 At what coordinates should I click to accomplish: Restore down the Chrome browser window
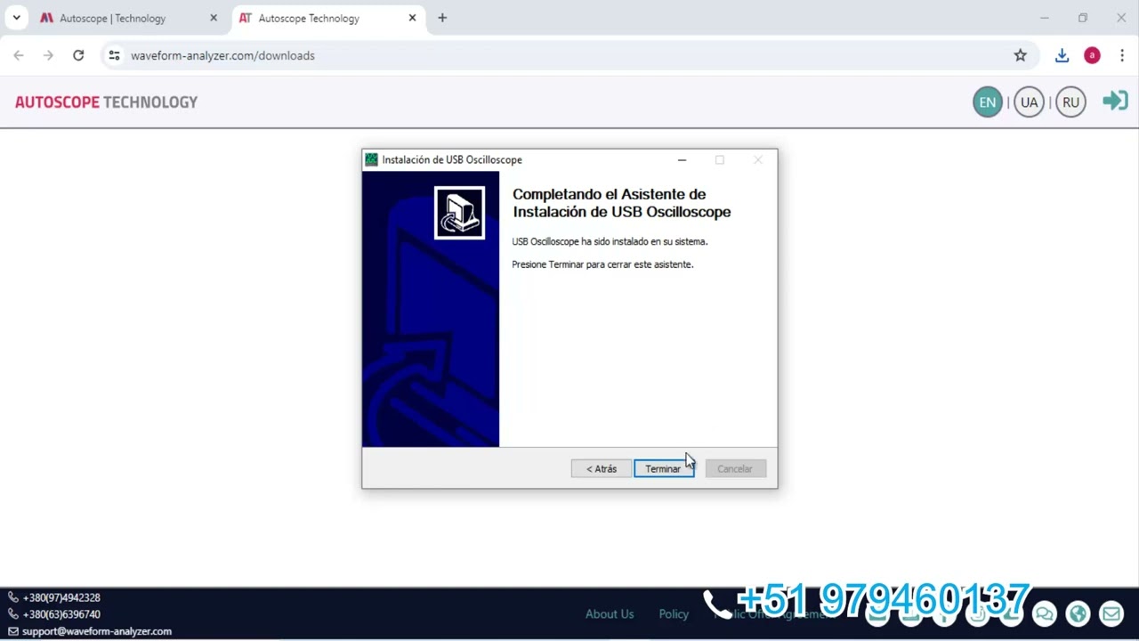point(1083,18)
